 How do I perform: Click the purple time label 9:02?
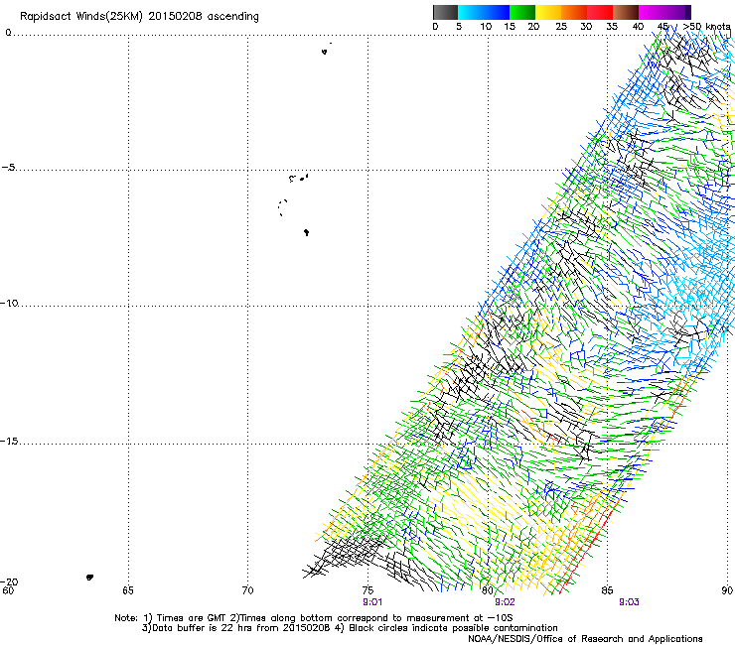pos(505,602)
